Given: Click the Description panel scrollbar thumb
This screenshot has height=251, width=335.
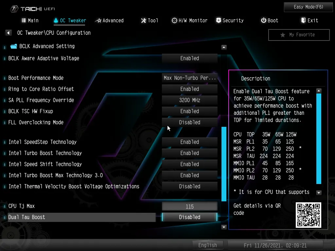Looking at the screenshot, I should pos(319,139).
